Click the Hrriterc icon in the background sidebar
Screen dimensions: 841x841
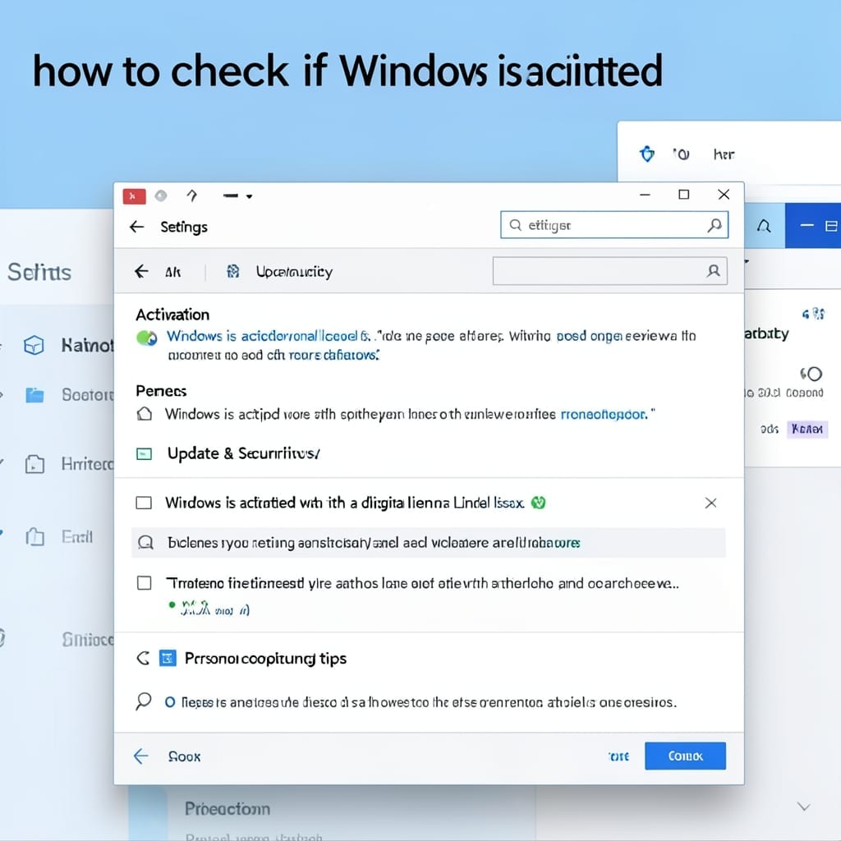(x=34, y=464)
